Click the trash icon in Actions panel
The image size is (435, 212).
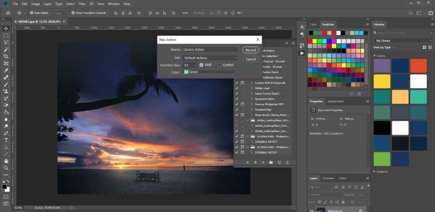point(287,162)
